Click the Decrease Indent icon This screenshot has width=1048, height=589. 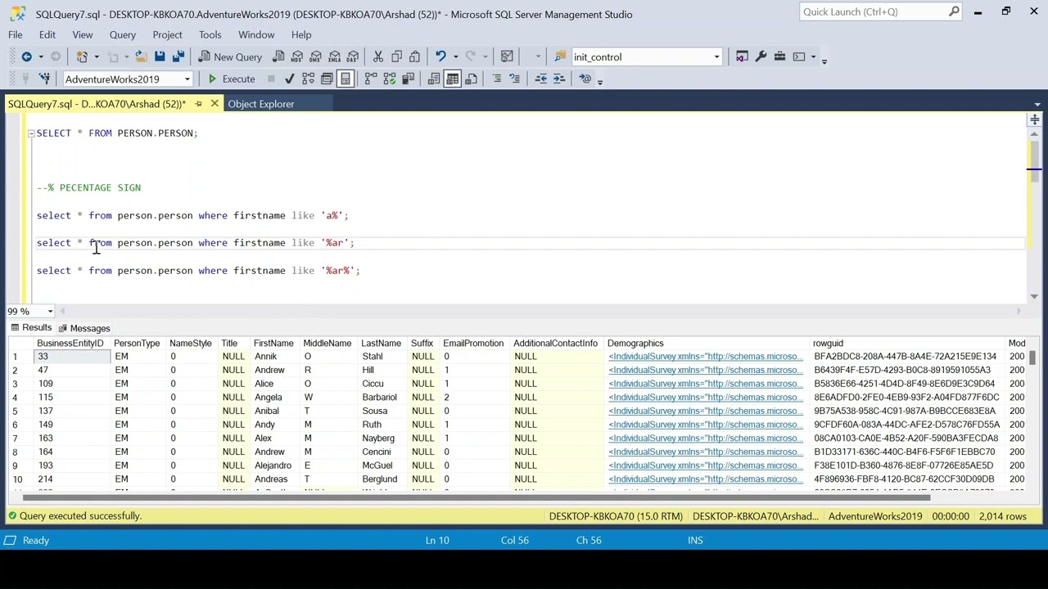(540, 79)
